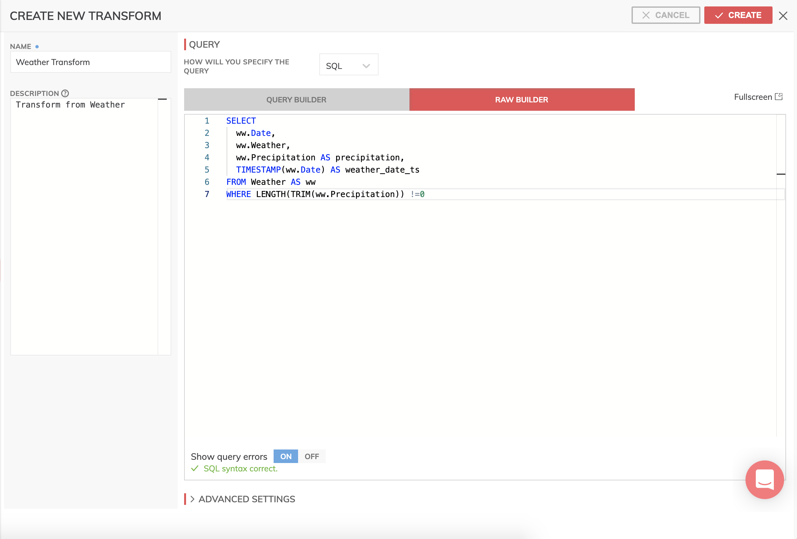Click the Cancel button
This screenshot has width=797, height=539.
click(x=665, y=15)
